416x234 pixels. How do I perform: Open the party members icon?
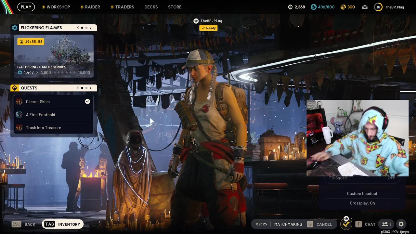coord(386,224)
